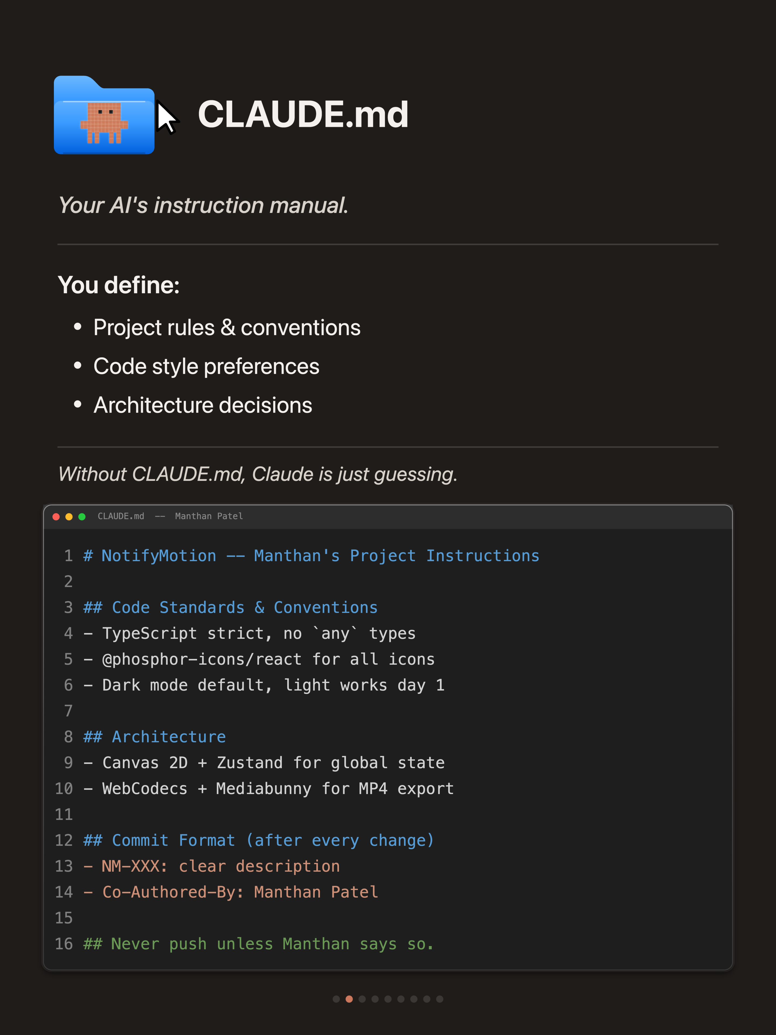Click the Project rules & conventions bullet
The width and height of the screenshot is (776, 1035).
(x=227, y=327)
